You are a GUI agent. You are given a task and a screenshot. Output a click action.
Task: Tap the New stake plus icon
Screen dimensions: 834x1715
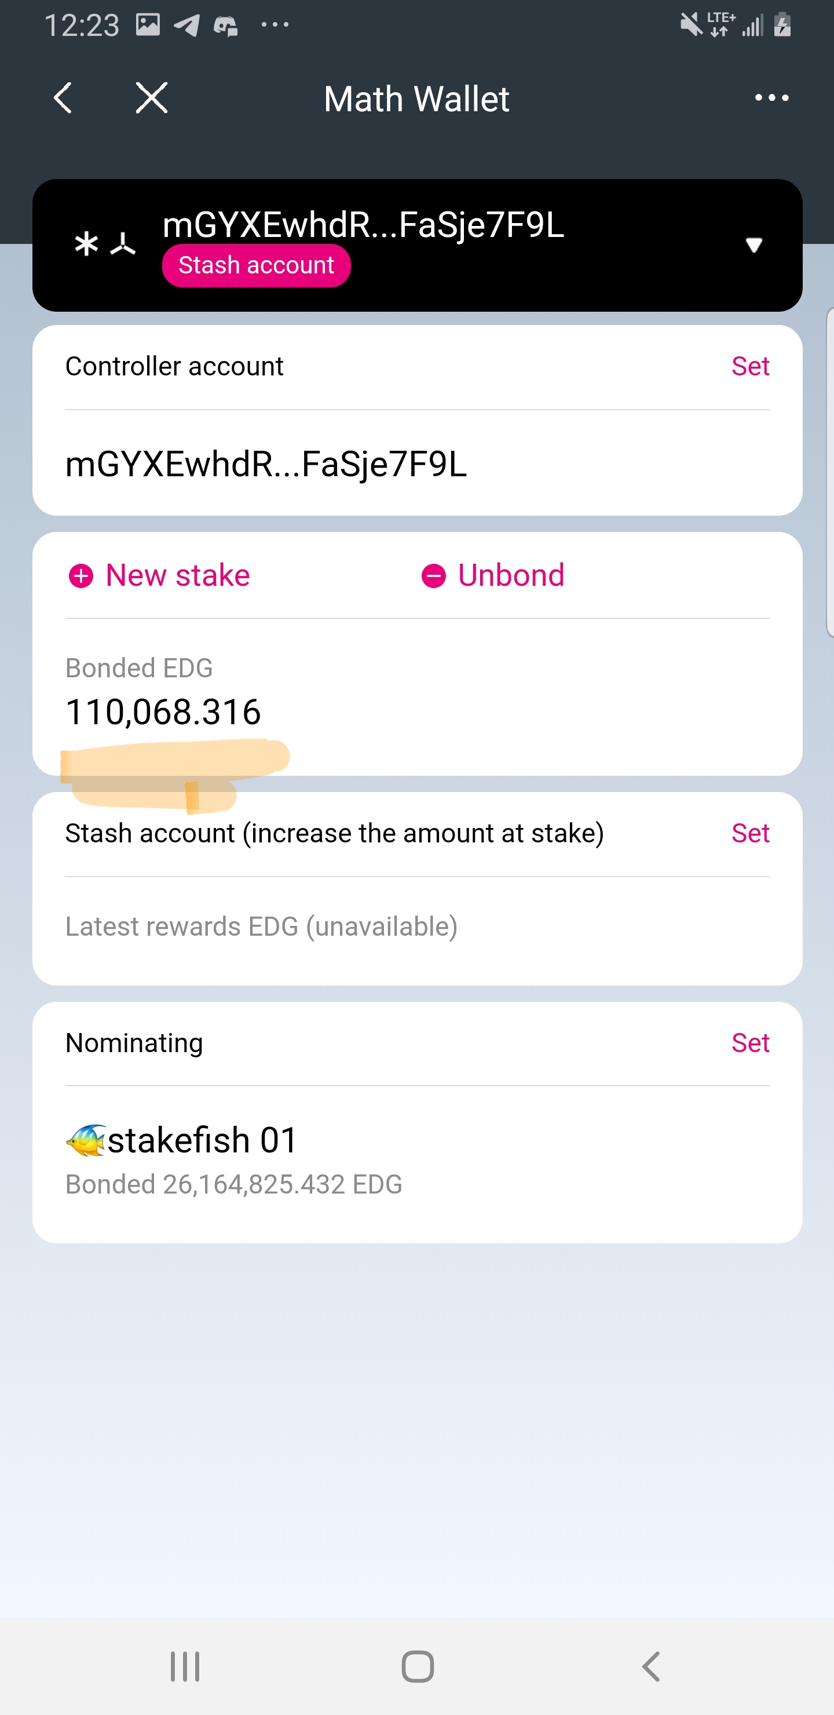[x=81, y=576]
